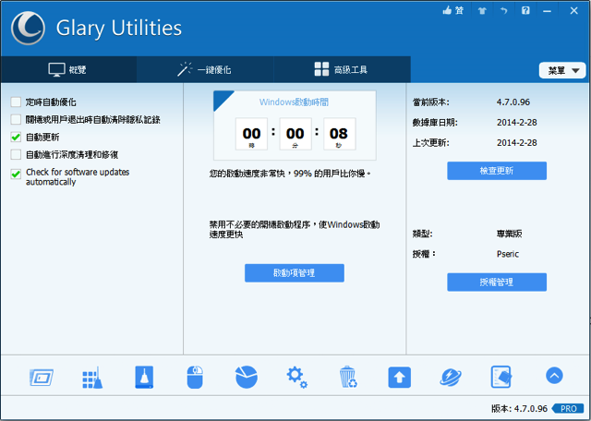This screenshot has height=421, width=591.
Task: Uncheck the 自動更新 checkbox
Action: coord(16,137)
